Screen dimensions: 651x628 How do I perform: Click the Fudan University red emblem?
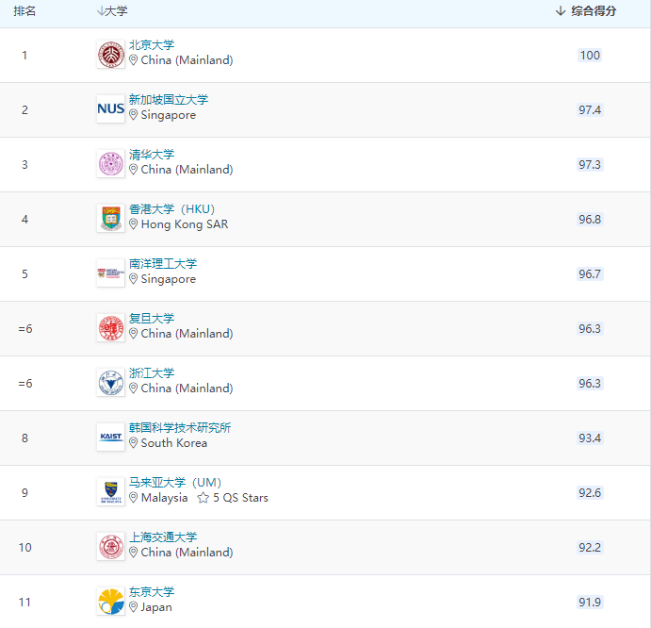point(110,328)
